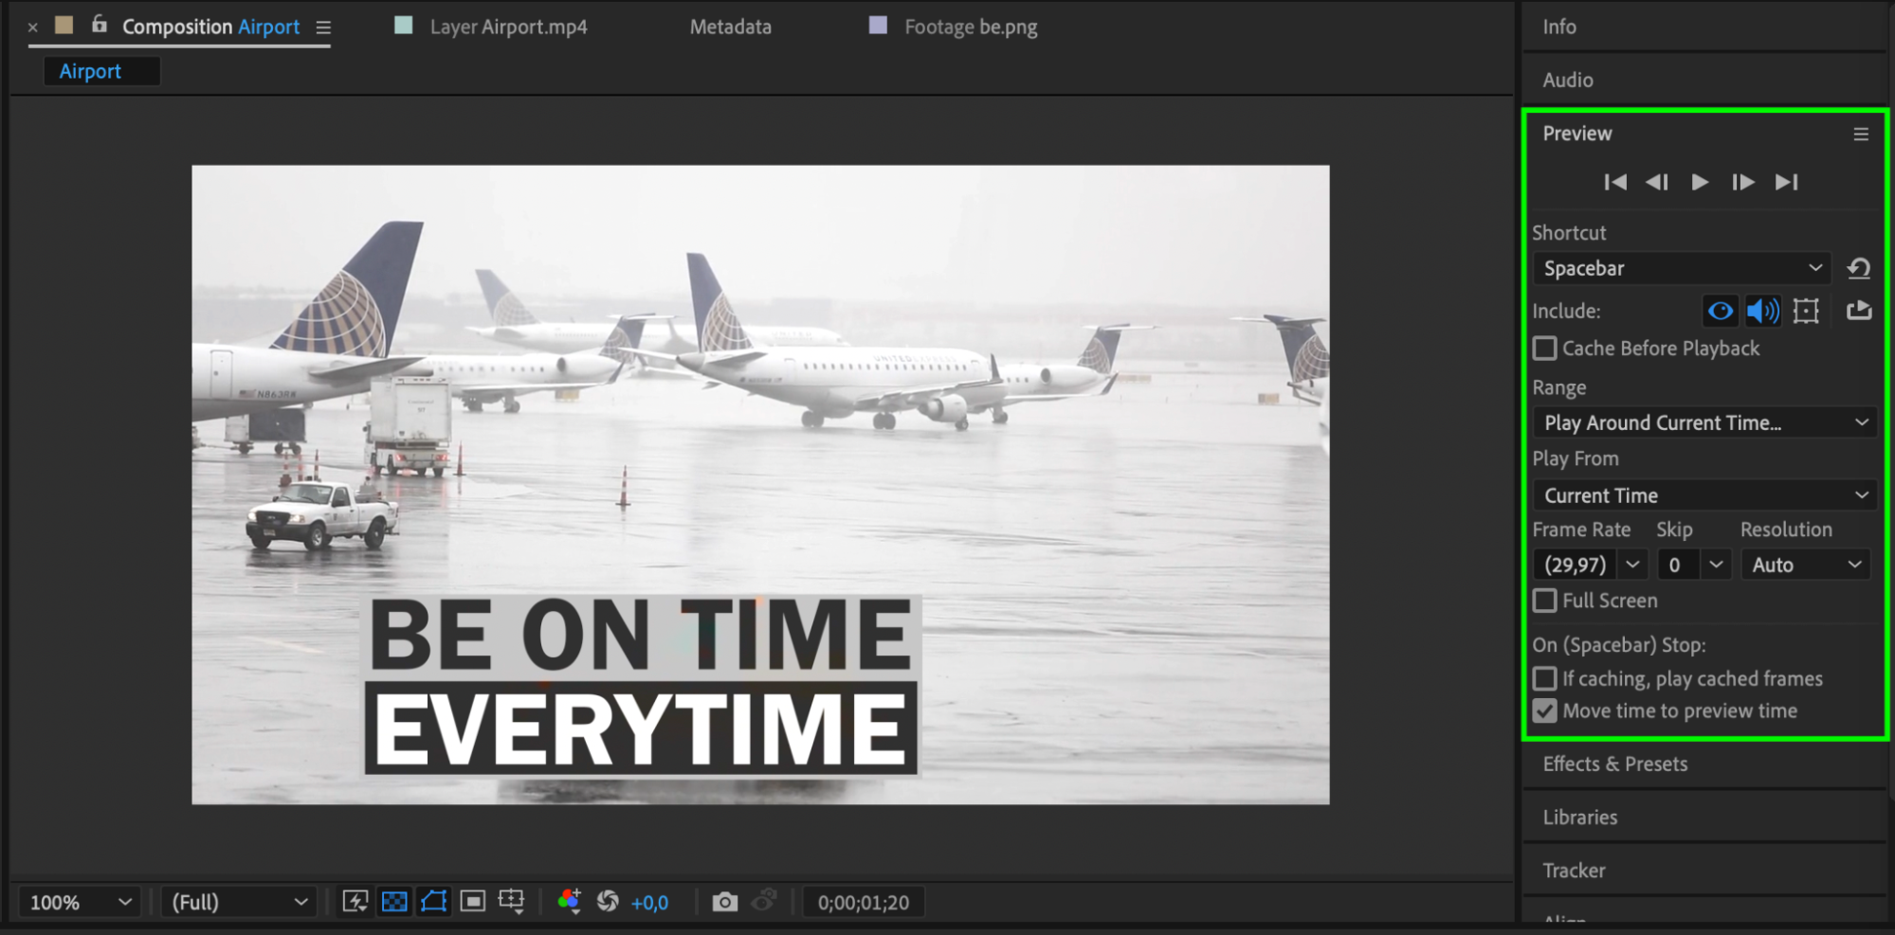The width and height of the screenshot is (1895, 935).
Task: Reset the Preview shortcut to default
Action: click(1858, 269)
